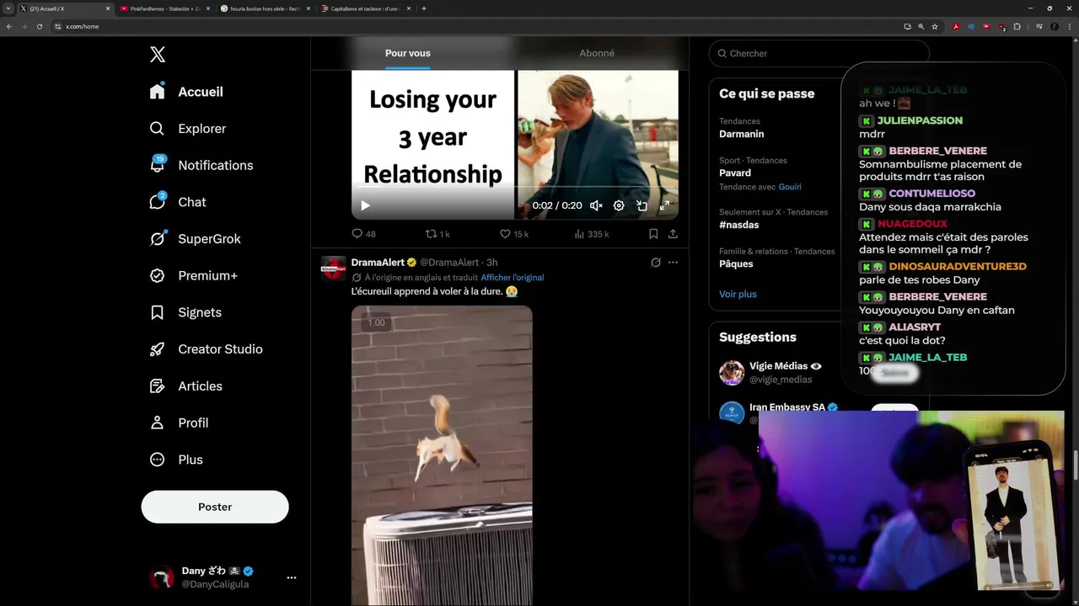
Task: Click Voir plus under trends
Action: click(x=738, y=294)
